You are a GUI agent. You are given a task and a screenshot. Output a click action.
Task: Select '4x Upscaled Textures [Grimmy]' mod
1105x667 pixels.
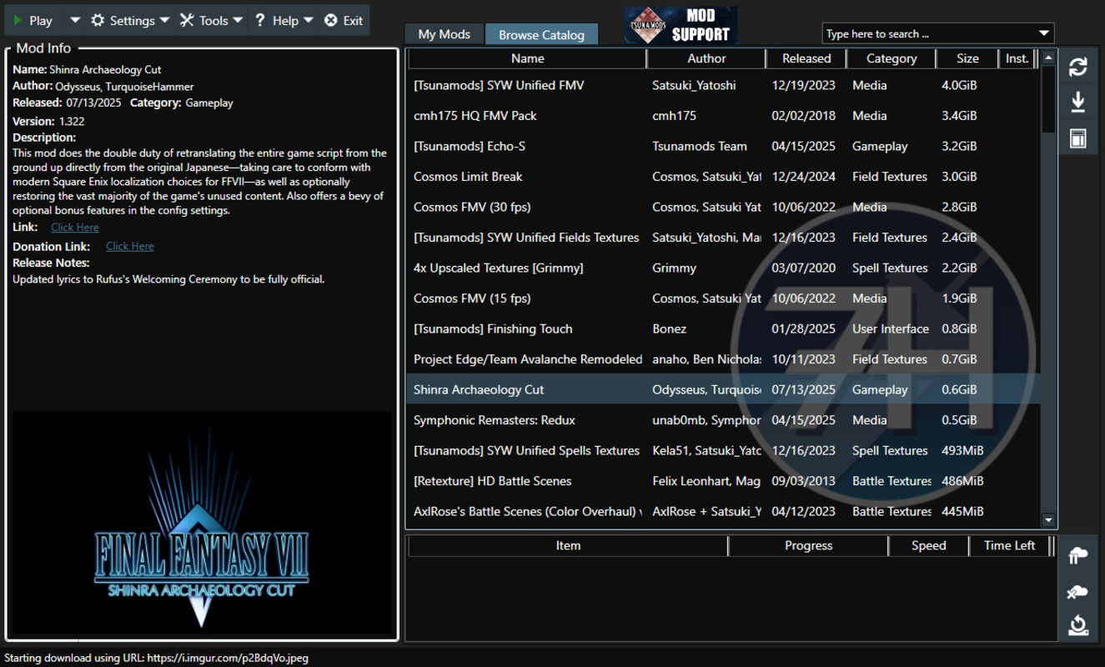tap(723, 268)
